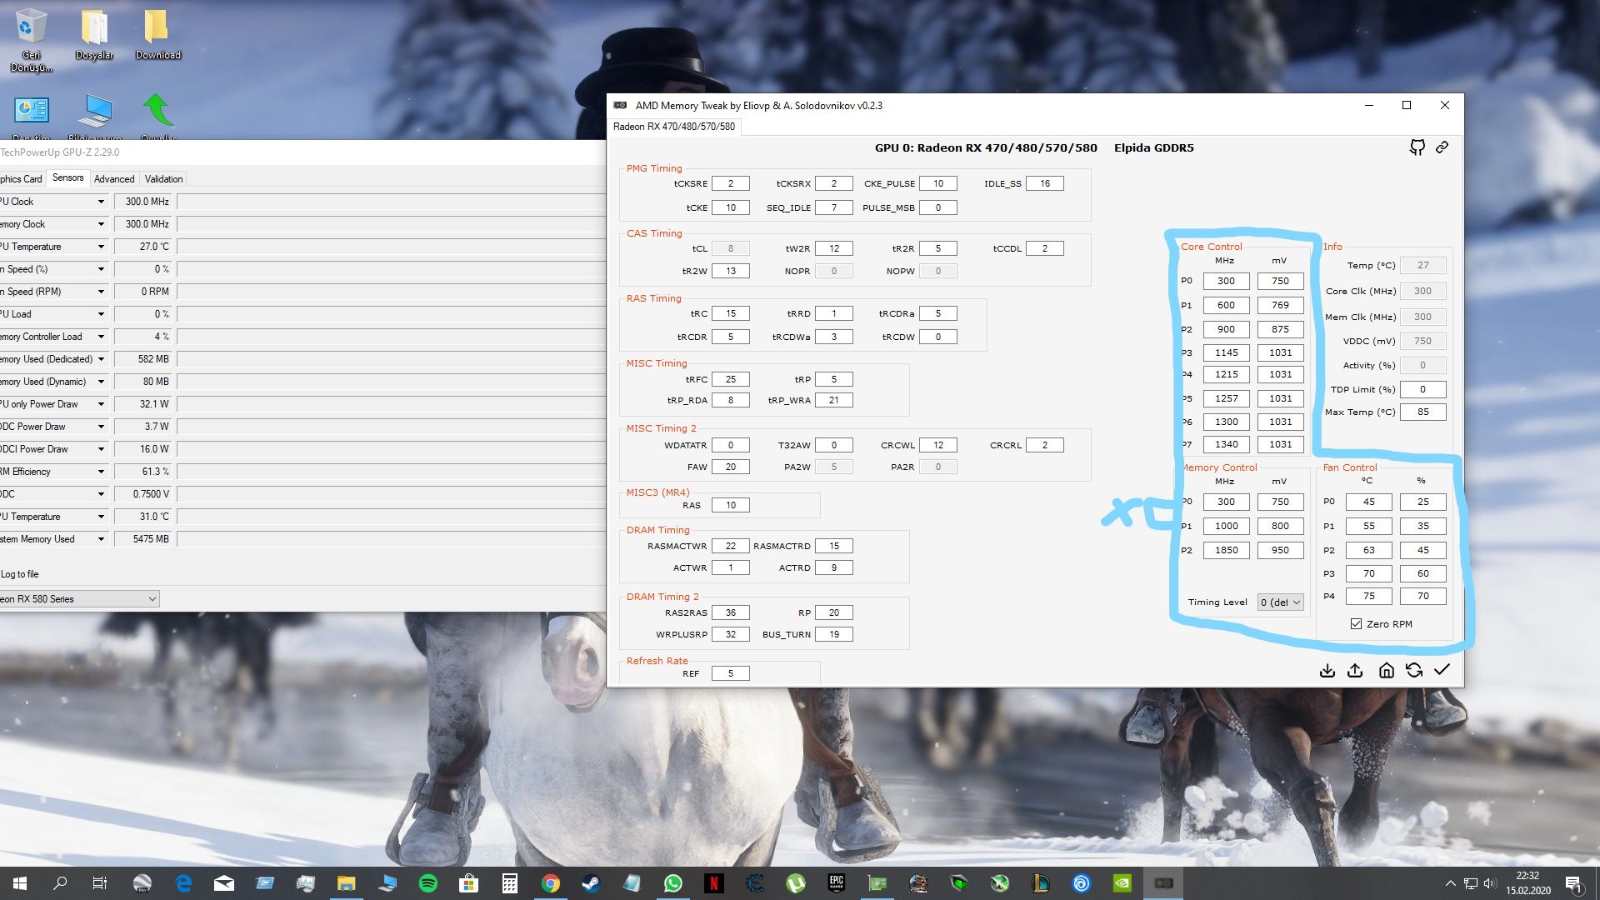Select the Radeon RX 470/480/570/580 tab
Viewport: 1600px width, 900px height.
tap(673, 127)
